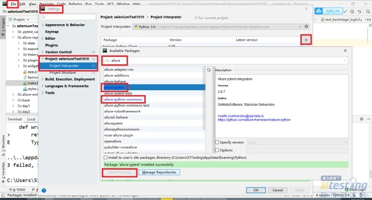Click the plus icon to add a package
Screen dimensions: 372x200
point(306,40)
